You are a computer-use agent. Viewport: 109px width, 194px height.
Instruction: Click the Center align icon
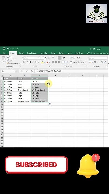56,62
